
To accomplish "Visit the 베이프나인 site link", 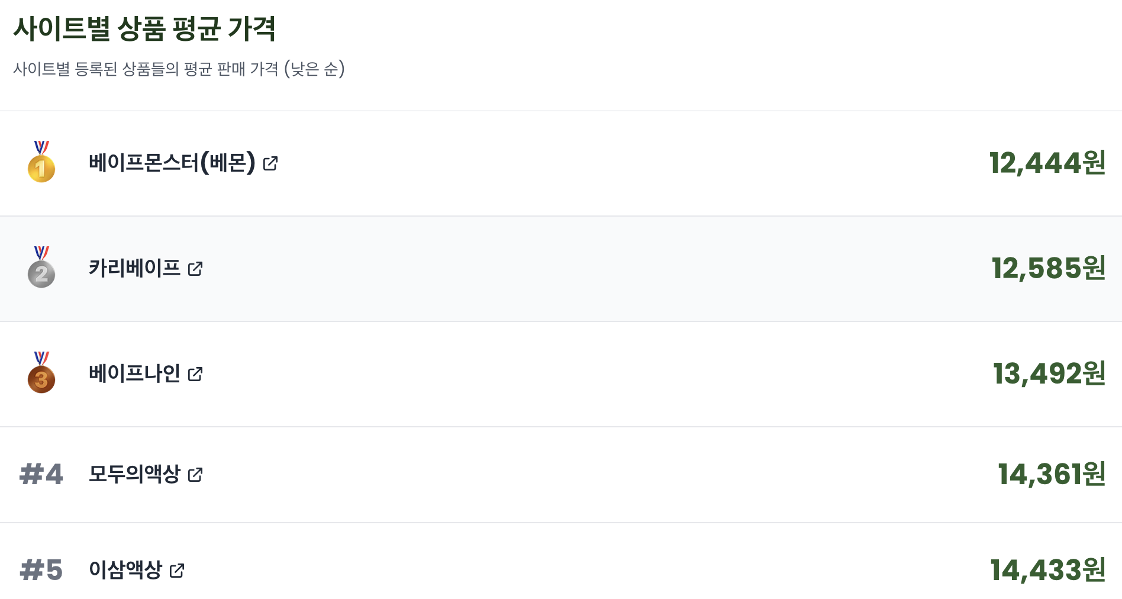I will point(134,373).
